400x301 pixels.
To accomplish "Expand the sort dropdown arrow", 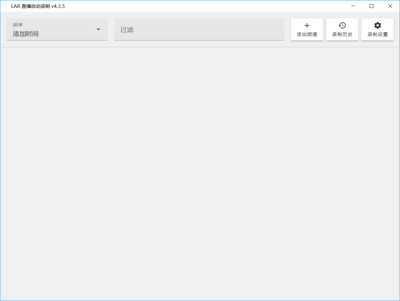I will (98, 29).
